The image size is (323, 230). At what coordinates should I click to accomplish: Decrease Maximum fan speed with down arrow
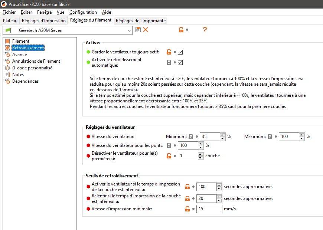click(x=301, y=138)
